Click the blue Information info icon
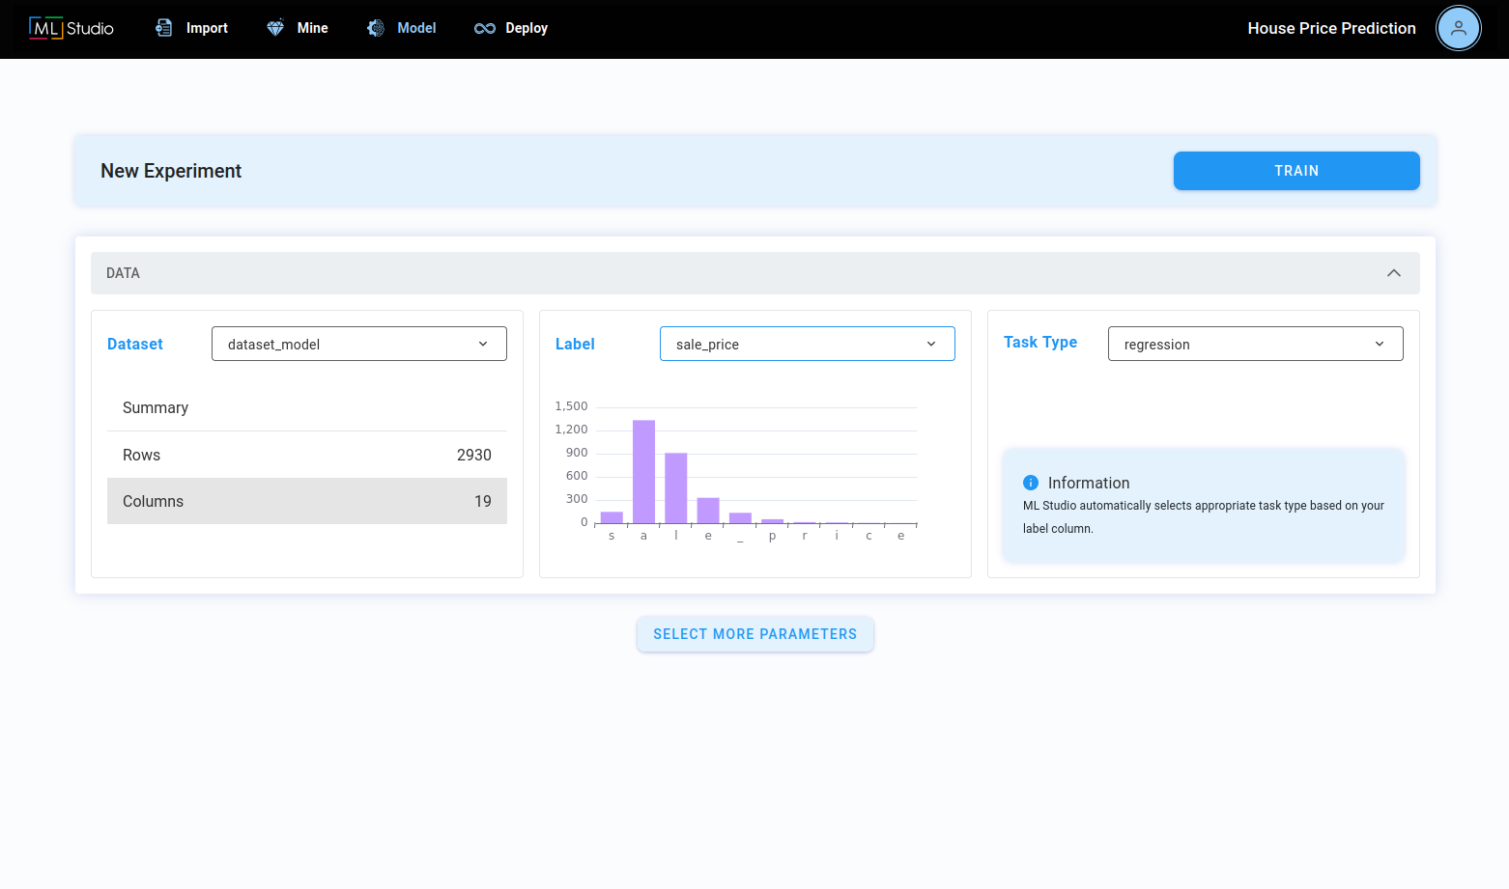Viewport: 1509px width, 889px height. pos(1031,483)
